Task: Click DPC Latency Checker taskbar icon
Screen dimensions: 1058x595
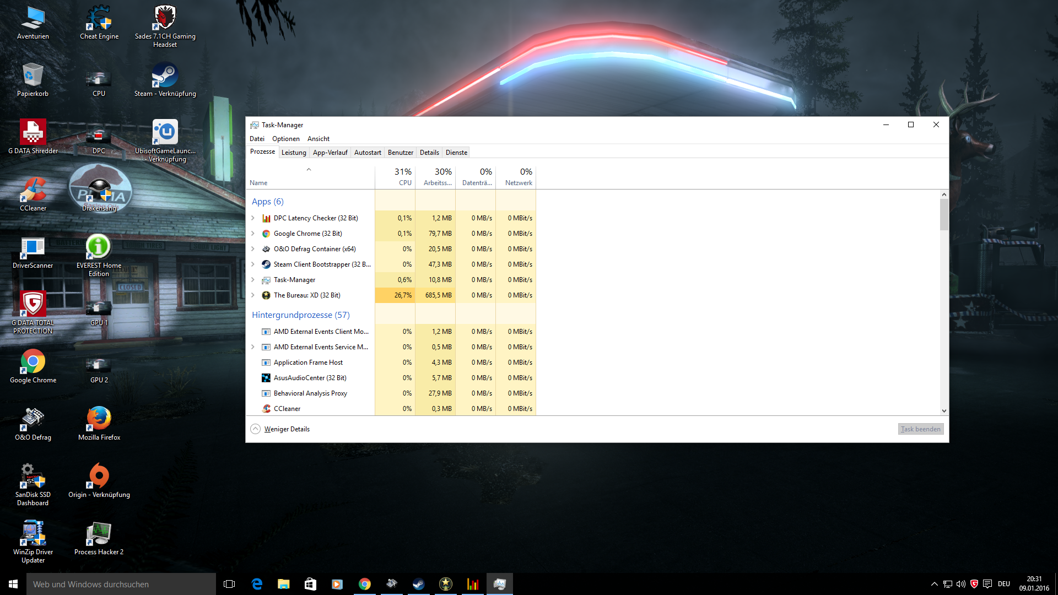Action: pos(473,584)
